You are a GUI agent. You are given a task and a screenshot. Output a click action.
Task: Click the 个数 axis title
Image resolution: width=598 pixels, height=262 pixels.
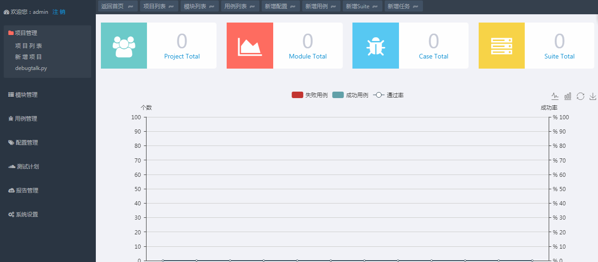pyautogui.click(x=146, y=108)
